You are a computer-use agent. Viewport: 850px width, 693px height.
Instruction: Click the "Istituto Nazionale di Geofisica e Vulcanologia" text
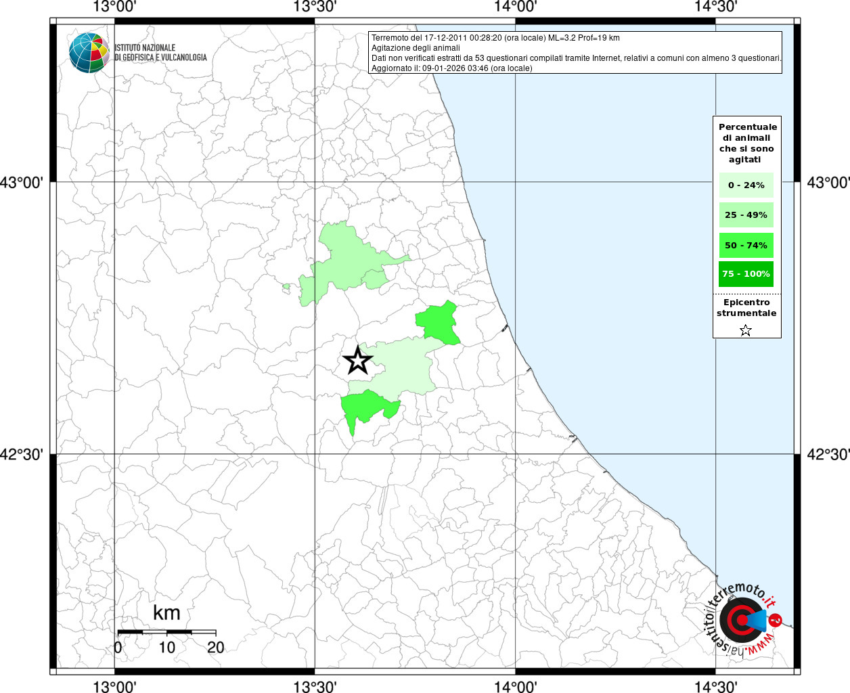160,53
